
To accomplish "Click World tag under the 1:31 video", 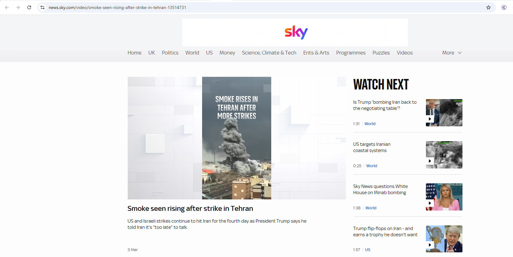I will point(370,124).
